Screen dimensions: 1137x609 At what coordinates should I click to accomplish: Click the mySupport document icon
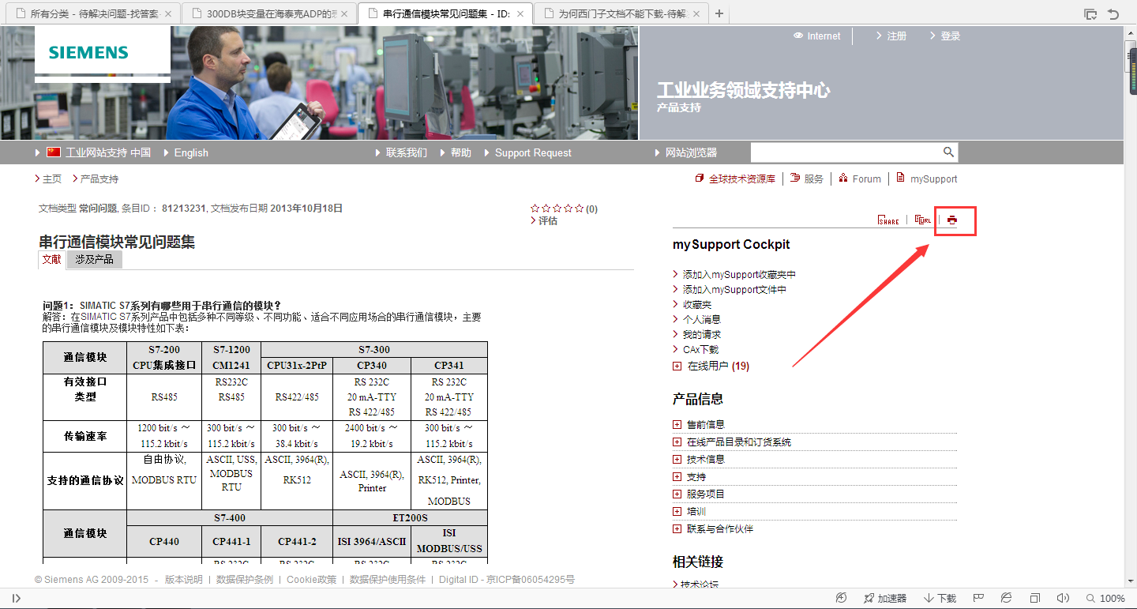pos(900,178)
